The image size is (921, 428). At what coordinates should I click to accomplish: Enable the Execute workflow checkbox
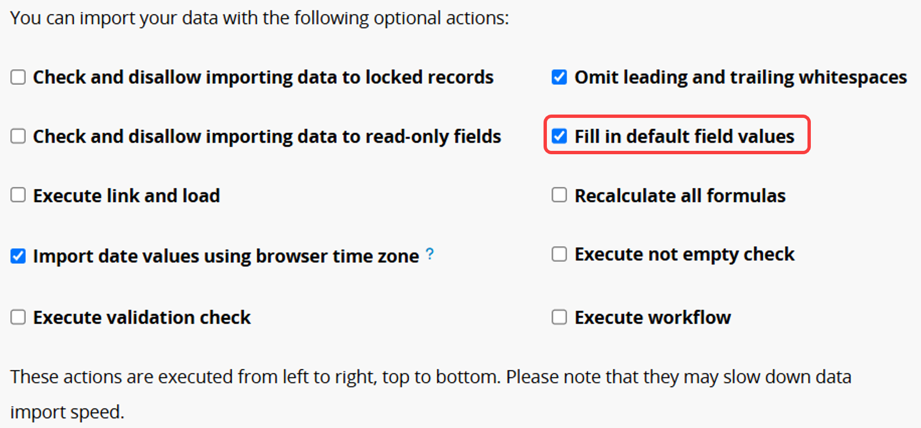click(x=559, y=317)
